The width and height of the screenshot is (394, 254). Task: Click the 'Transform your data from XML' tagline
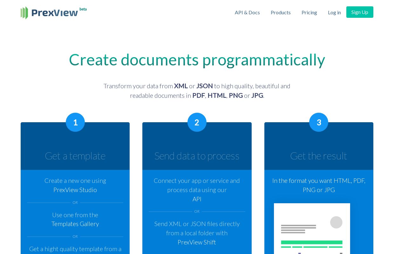point(197,91)
